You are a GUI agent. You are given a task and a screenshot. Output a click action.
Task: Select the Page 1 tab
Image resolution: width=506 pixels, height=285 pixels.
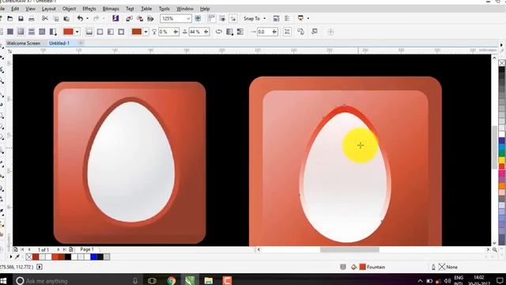click(87, 249)
